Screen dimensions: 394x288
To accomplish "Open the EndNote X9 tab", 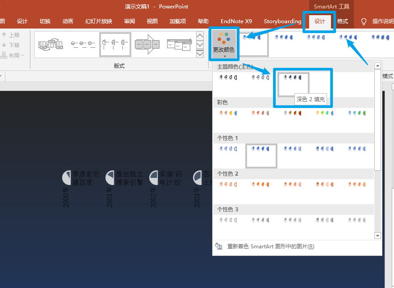I will pos(236,21).
